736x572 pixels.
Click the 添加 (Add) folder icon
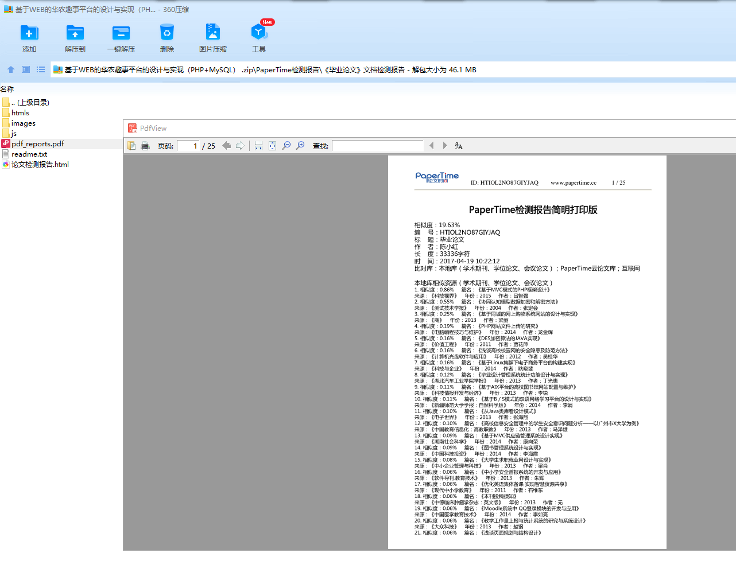point(29,33)
